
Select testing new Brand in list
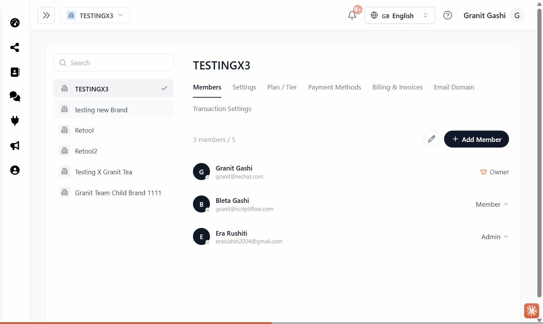tap(113, 110)
